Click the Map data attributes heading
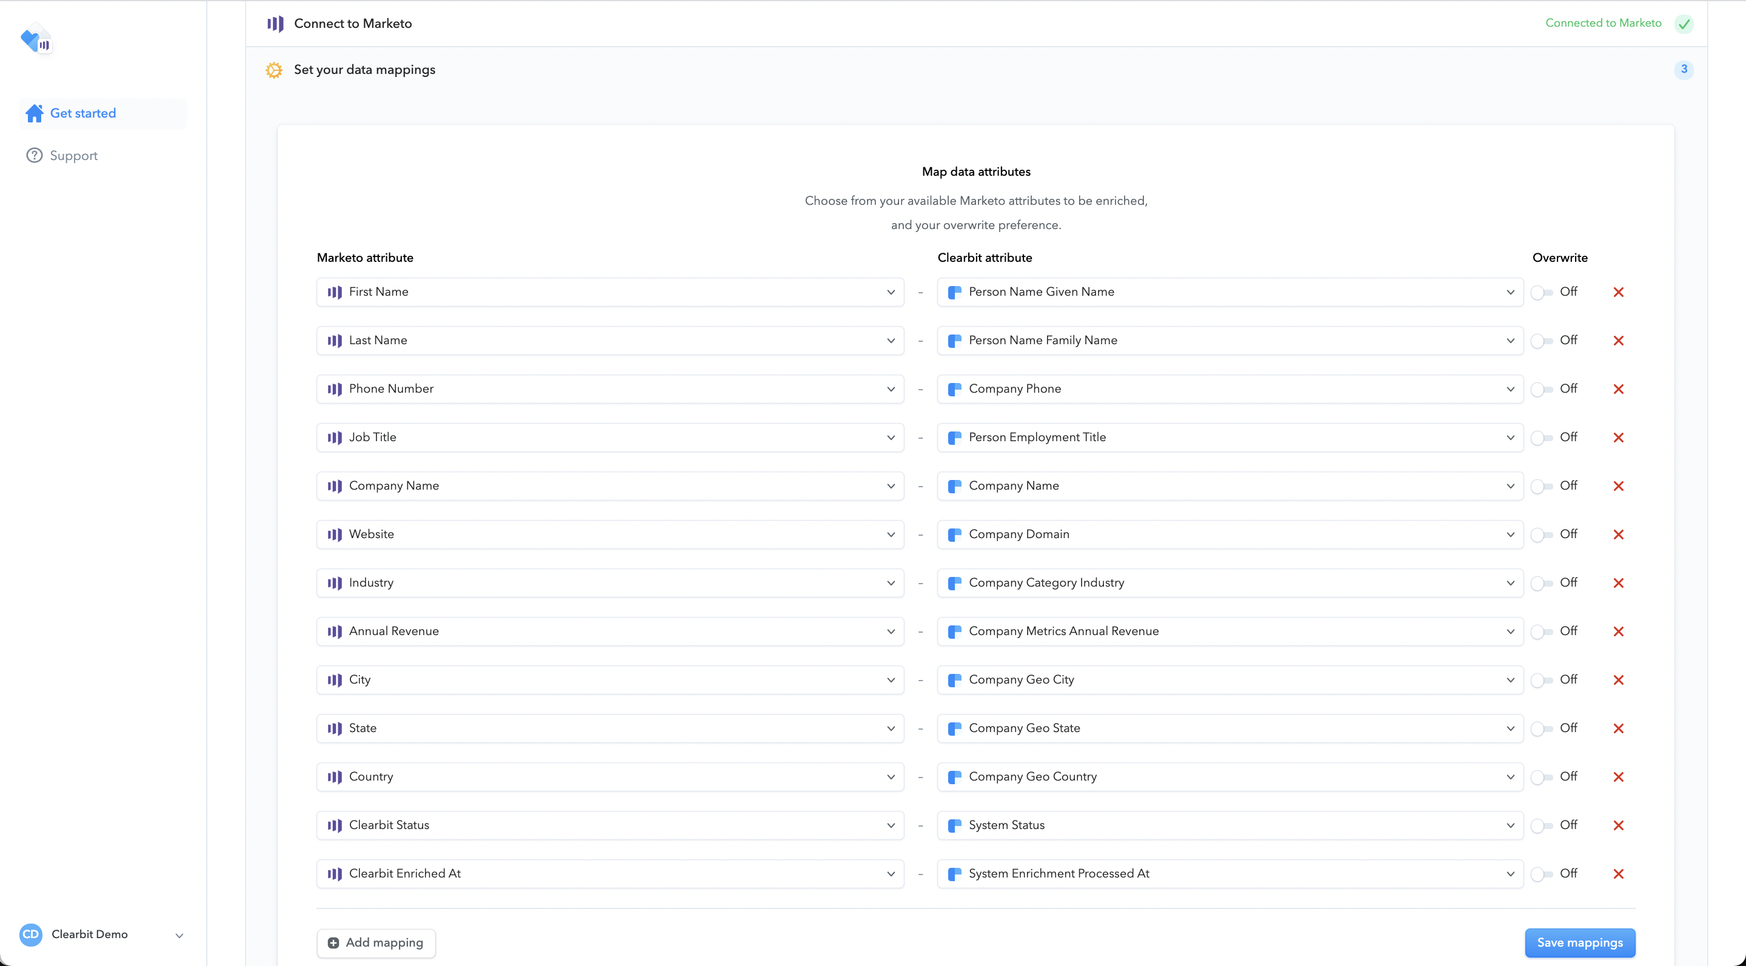 [x=976, y=172]
